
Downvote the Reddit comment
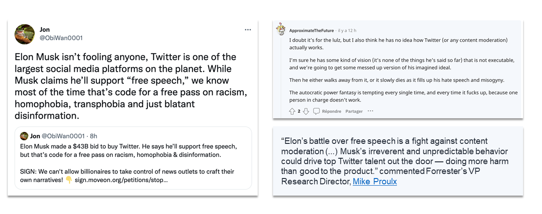pyautogui.click(x=306, y=111)
